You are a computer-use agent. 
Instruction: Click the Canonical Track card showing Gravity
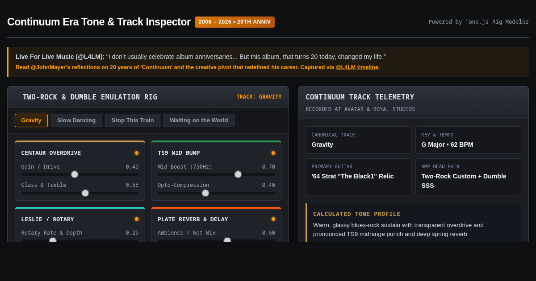pos(358,140)
